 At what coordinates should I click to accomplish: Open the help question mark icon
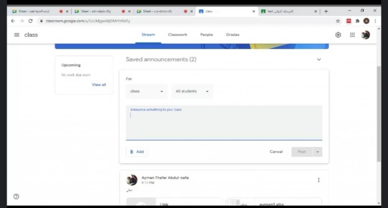pos(16,196)
